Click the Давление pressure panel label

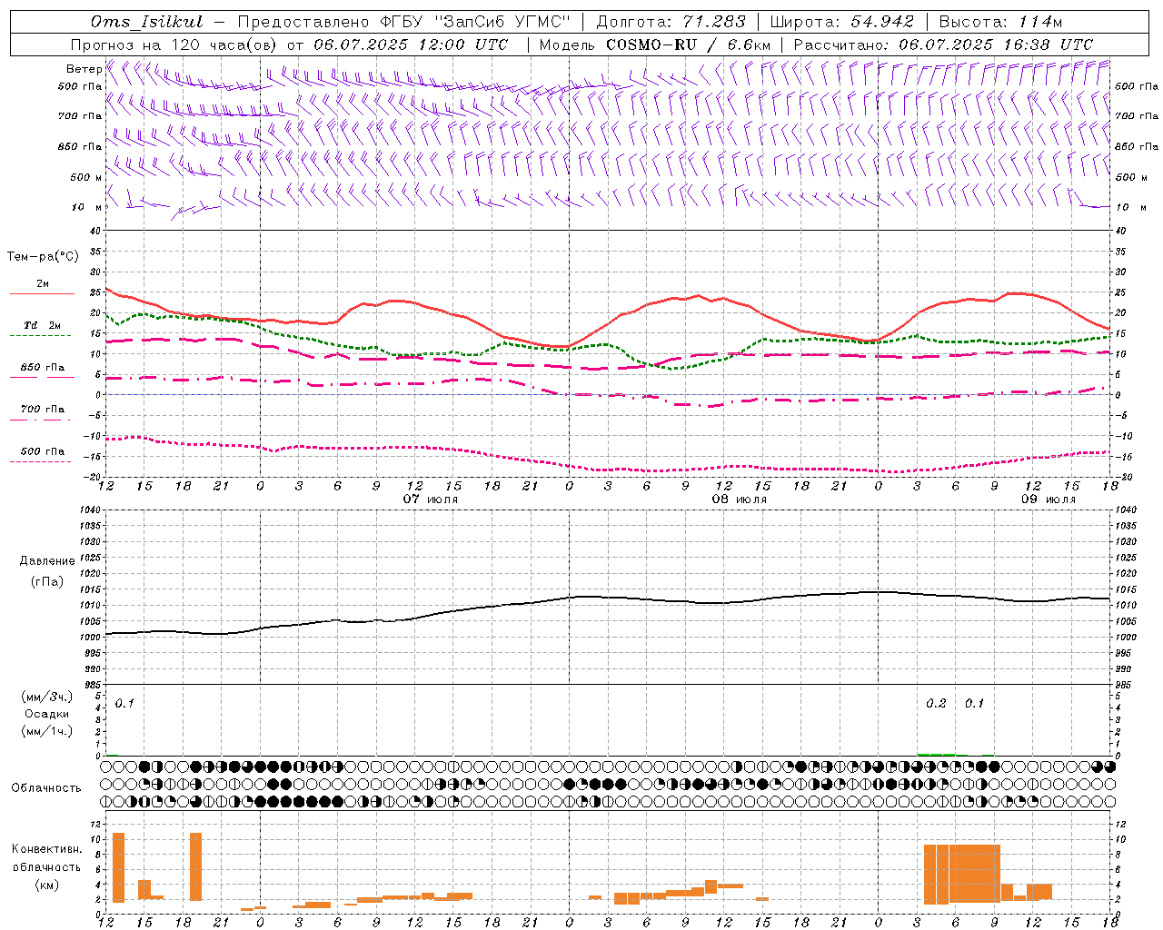tap(46, 561)
